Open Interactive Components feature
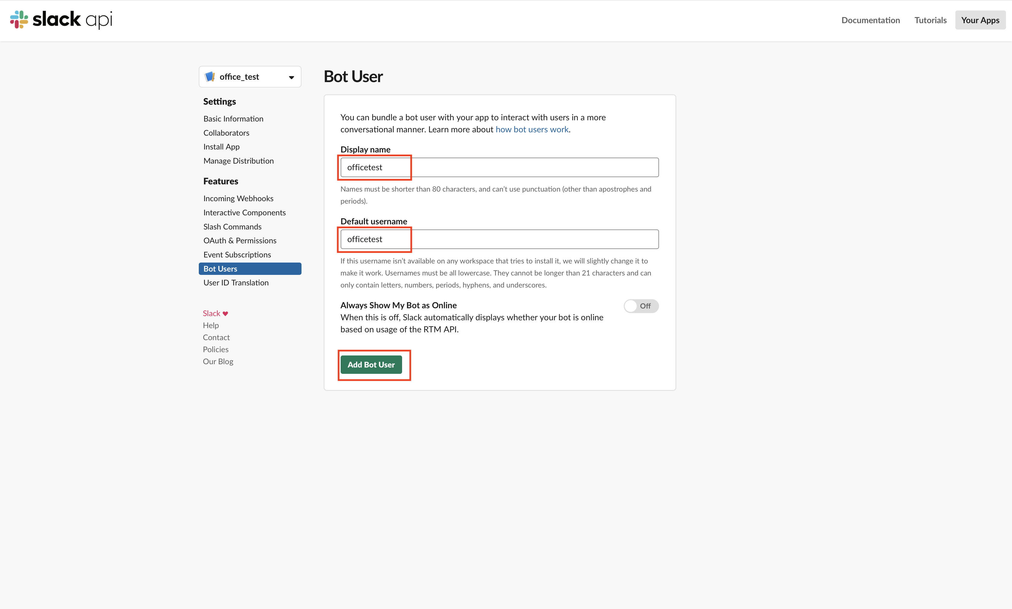Image resolution: width=1012 pixels, height=609 pixels. tap(244, 212)
